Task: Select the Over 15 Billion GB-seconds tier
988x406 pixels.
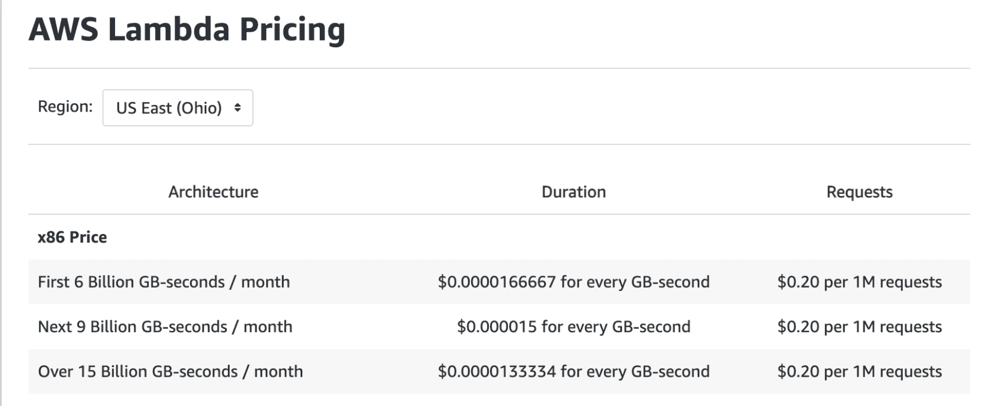Action: [170, 372]
